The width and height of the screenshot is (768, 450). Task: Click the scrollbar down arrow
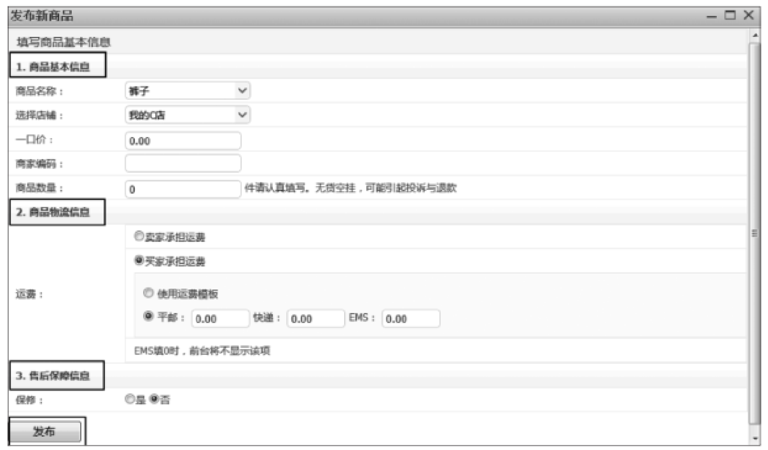[x=755, y=439]
